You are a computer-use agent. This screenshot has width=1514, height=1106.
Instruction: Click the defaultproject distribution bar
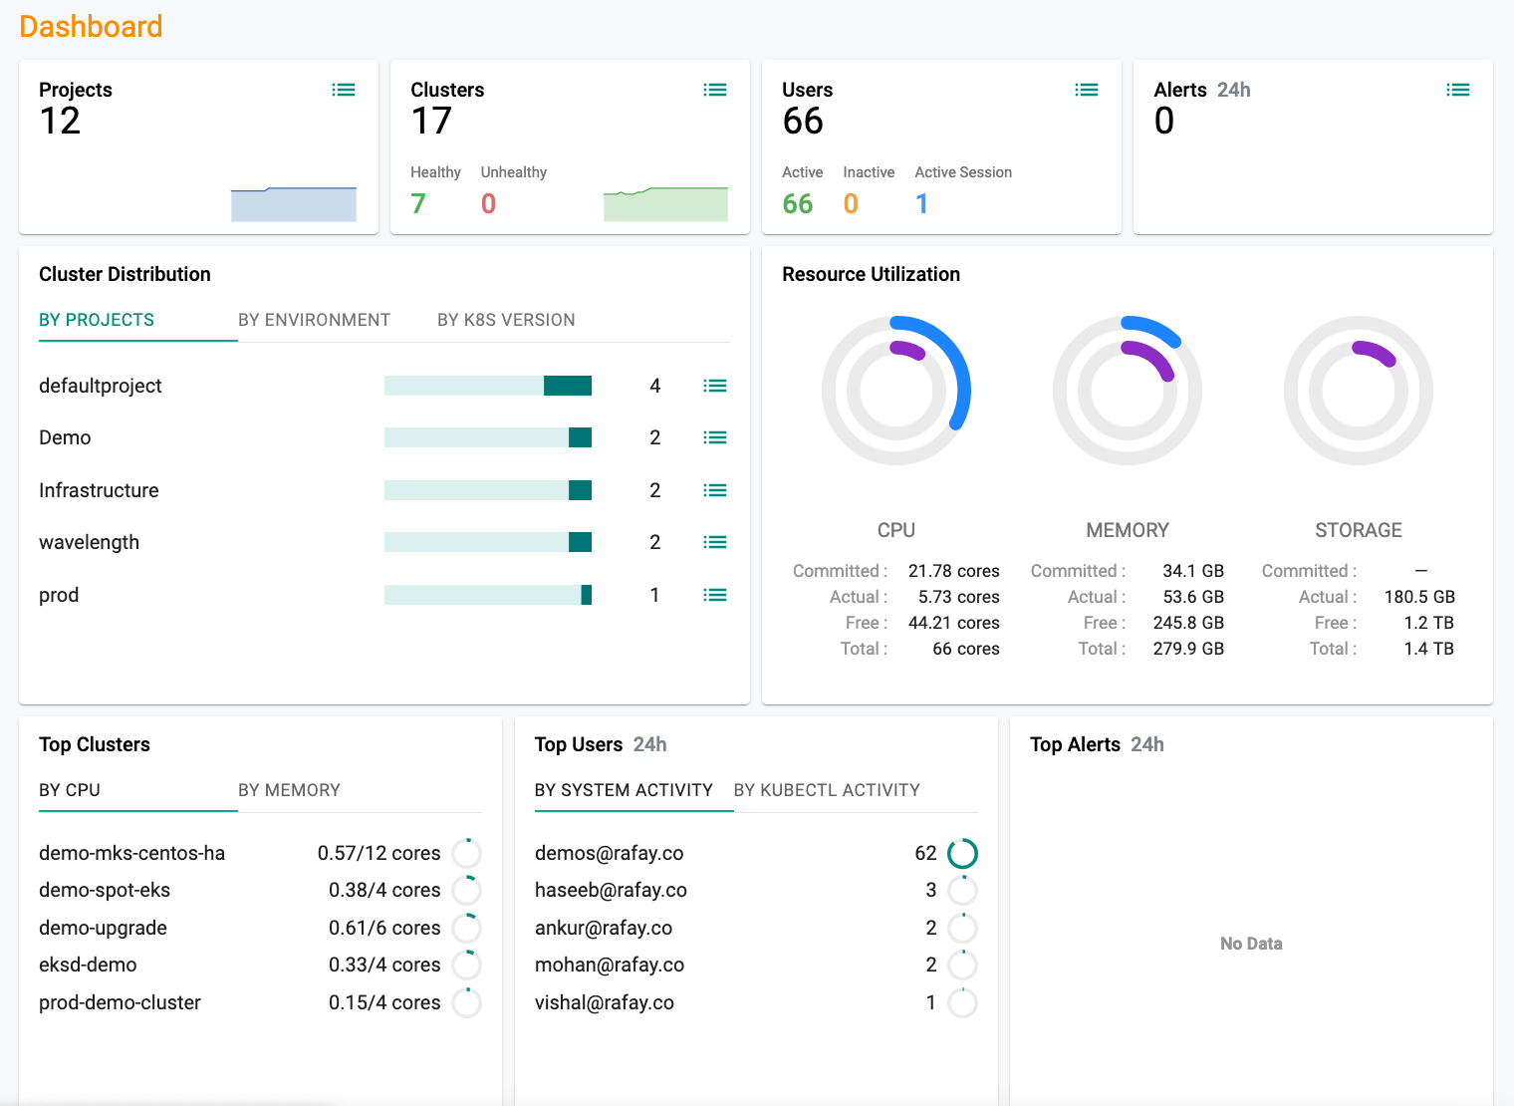coord(488,386)
